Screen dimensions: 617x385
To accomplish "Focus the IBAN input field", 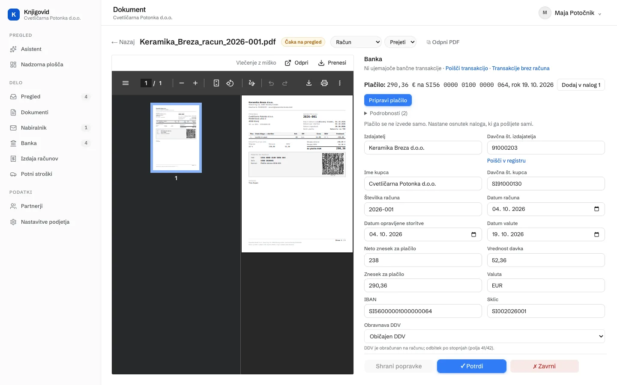I will pos(423,311).
